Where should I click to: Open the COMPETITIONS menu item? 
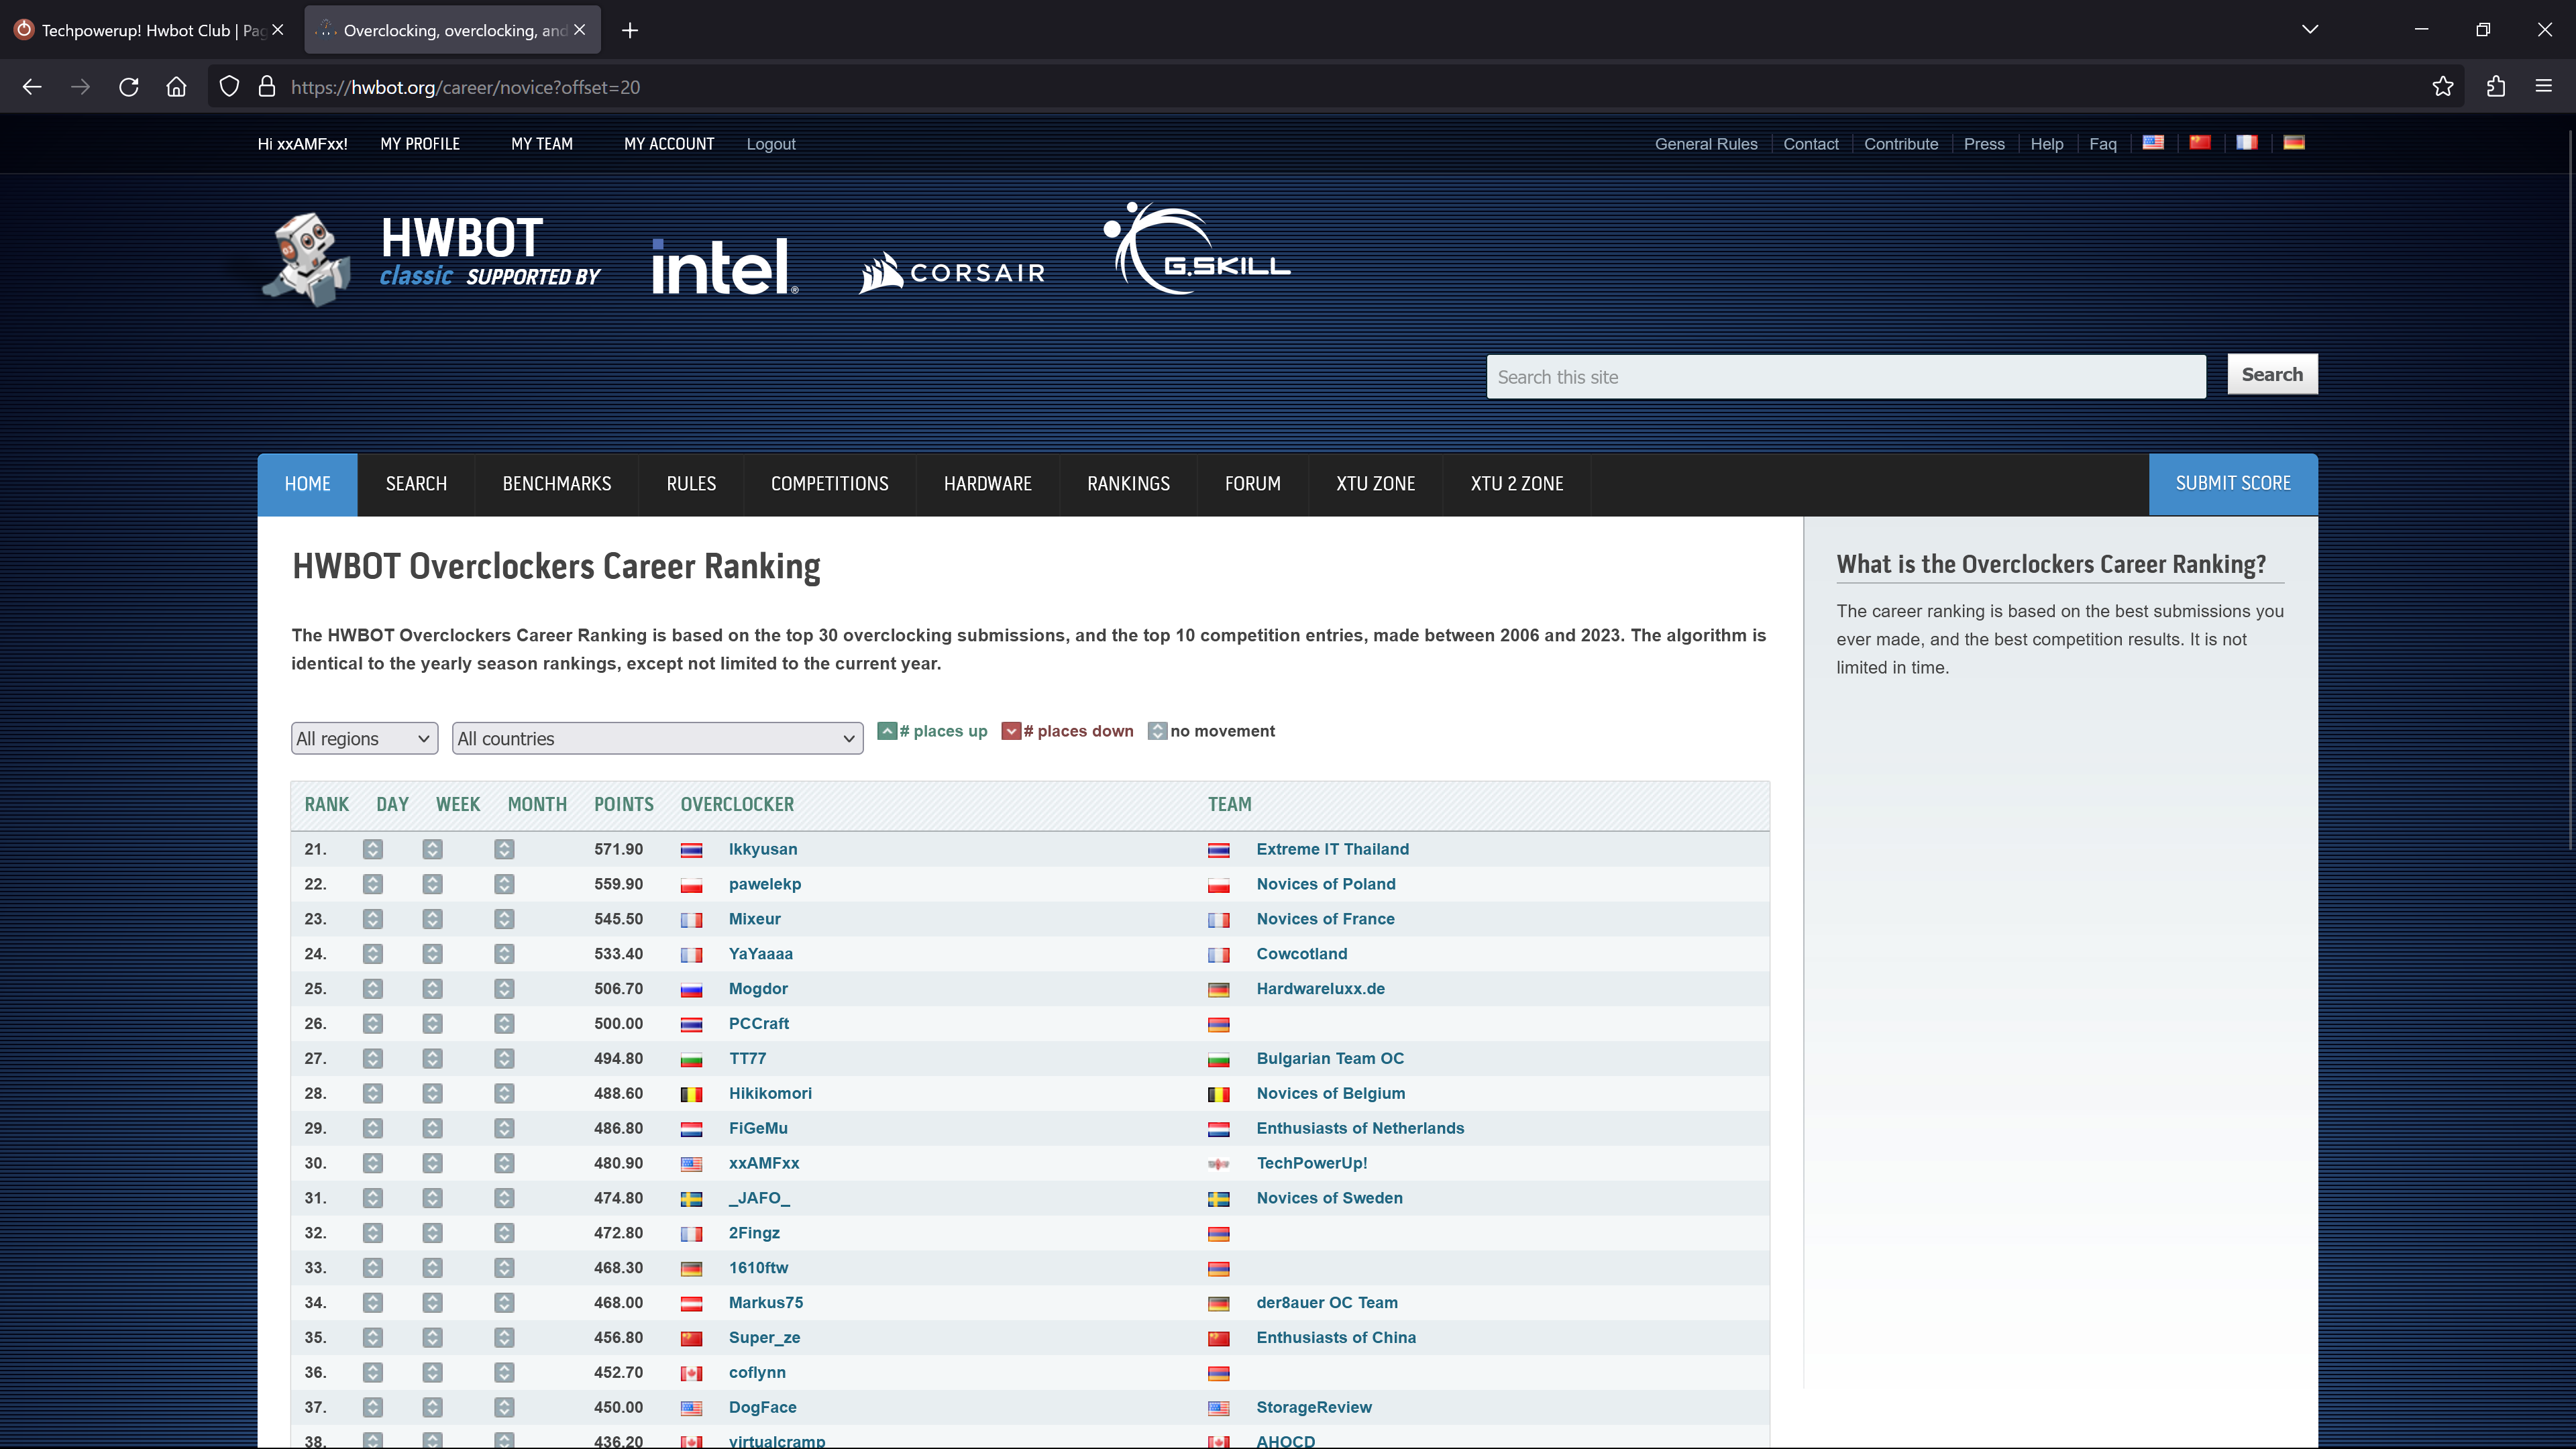tap(829, 484)
